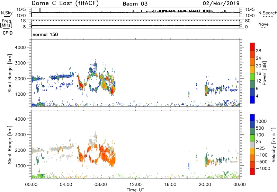Click the date '02/Mar/2019'
Image resolution: width=277 pixels, height=192 pixels.
point(221,3)
